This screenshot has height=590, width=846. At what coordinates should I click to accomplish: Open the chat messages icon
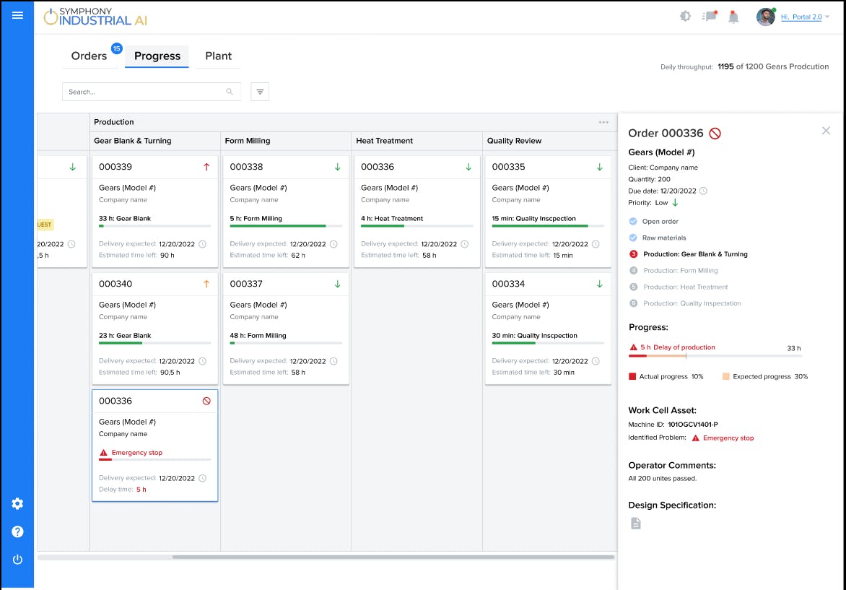point(710,17)
